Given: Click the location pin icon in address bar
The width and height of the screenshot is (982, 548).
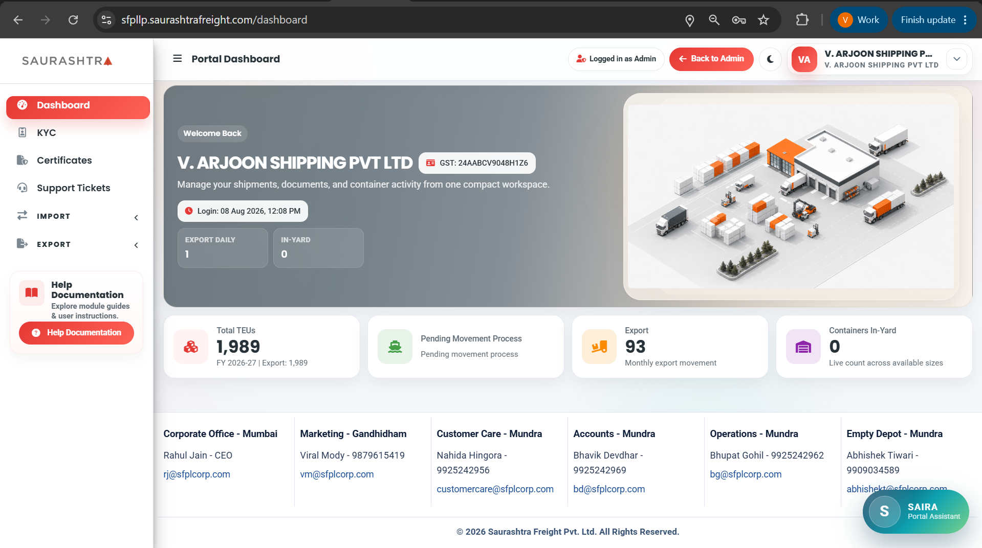Looking at the screenshot, I should tap(690, 20).
